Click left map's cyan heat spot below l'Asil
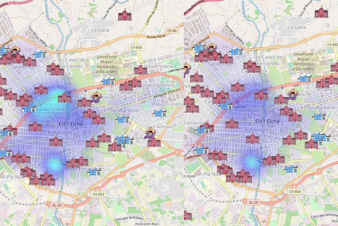This screenshot has height=226, width=338. [54, 165]
